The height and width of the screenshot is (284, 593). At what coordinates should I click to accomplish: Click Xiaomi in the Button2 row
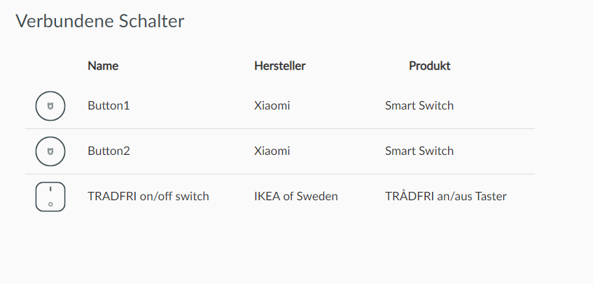pyautogui.click(x=272, y=151)
